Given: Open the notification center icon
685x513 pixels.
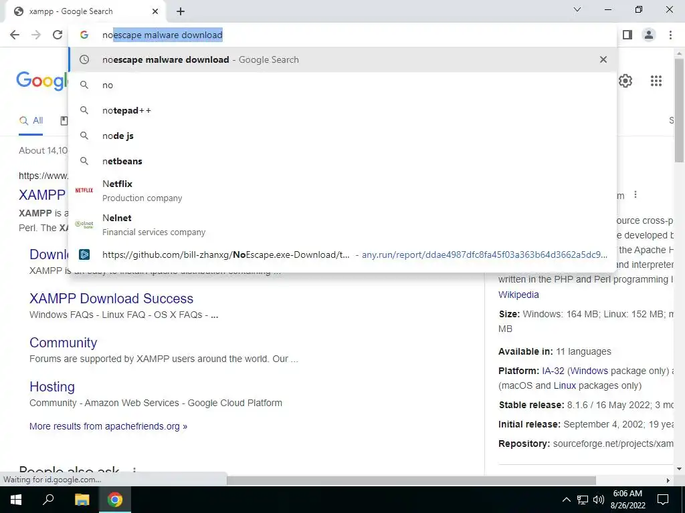Looking at the screenshot, I should [663, 500].
